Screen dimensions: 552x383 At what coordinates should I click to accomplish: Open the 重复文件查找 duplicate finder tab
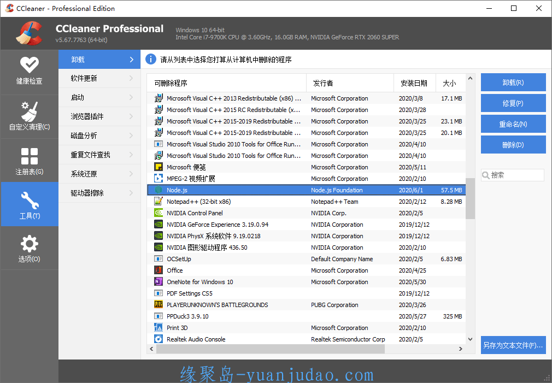pyautogui.click(x=99, y=155)
